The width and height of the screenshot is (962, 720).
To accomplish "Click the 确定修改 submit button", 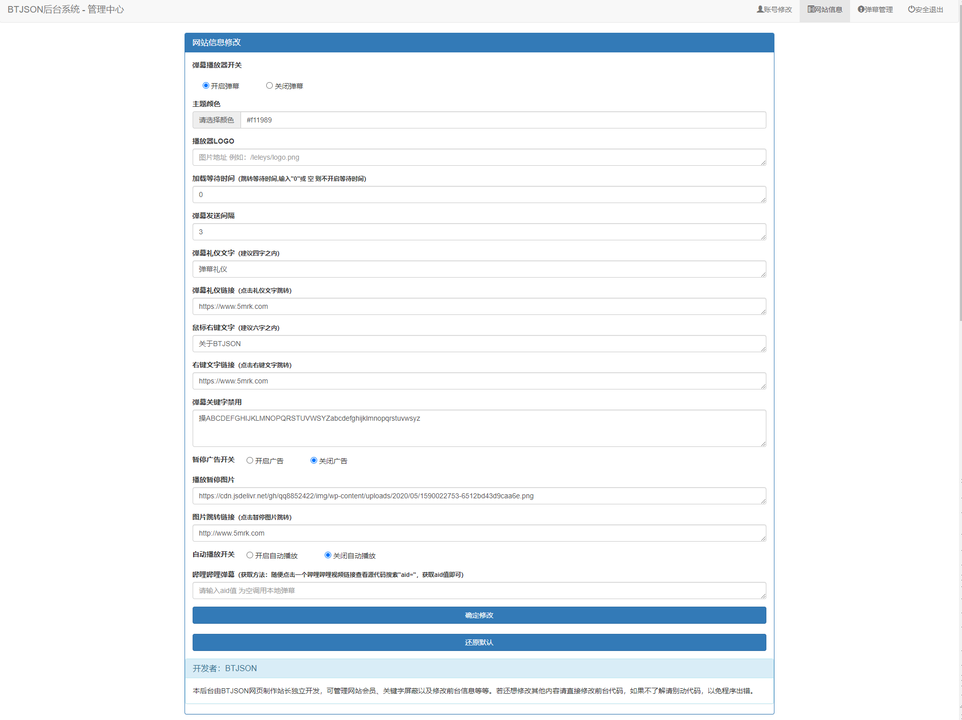I will pyautogui.click(x=479, y=615).
